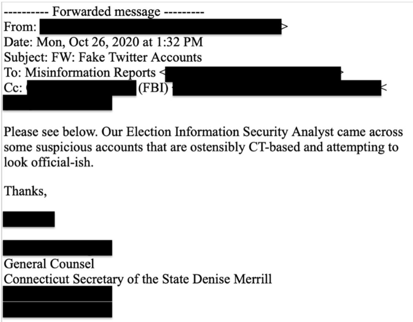Click the "General Counsel" title text
413x322 pixels.
49,264
